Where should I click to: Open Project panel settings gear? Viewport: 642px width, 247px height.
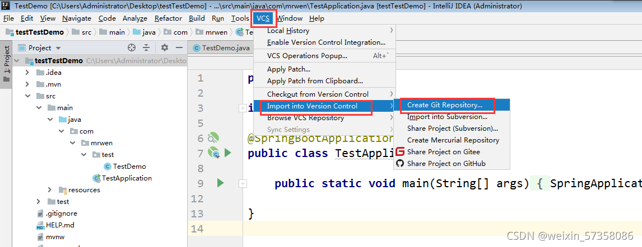point(165,47)
